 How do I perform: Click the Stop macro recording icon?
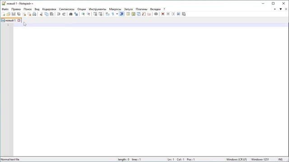pos(168,14)
